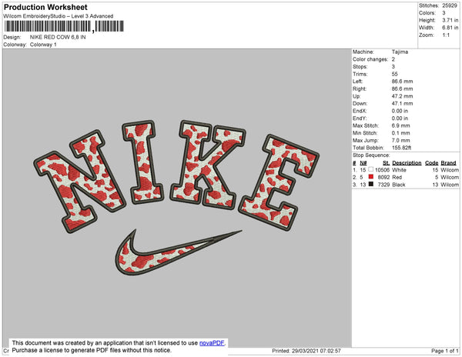Click the 'Brand' column header
This screenshot has height=357, width=462.
pyautogui.click(x=448, y=163)
